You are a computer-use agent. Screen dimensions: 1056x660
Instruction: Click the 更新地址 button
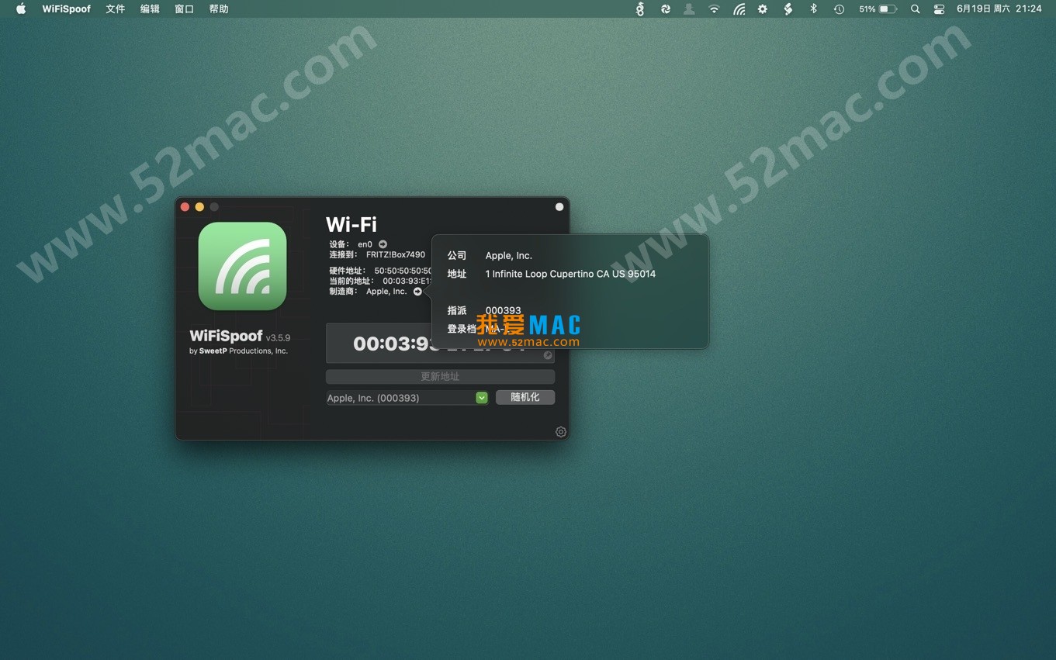440,376
